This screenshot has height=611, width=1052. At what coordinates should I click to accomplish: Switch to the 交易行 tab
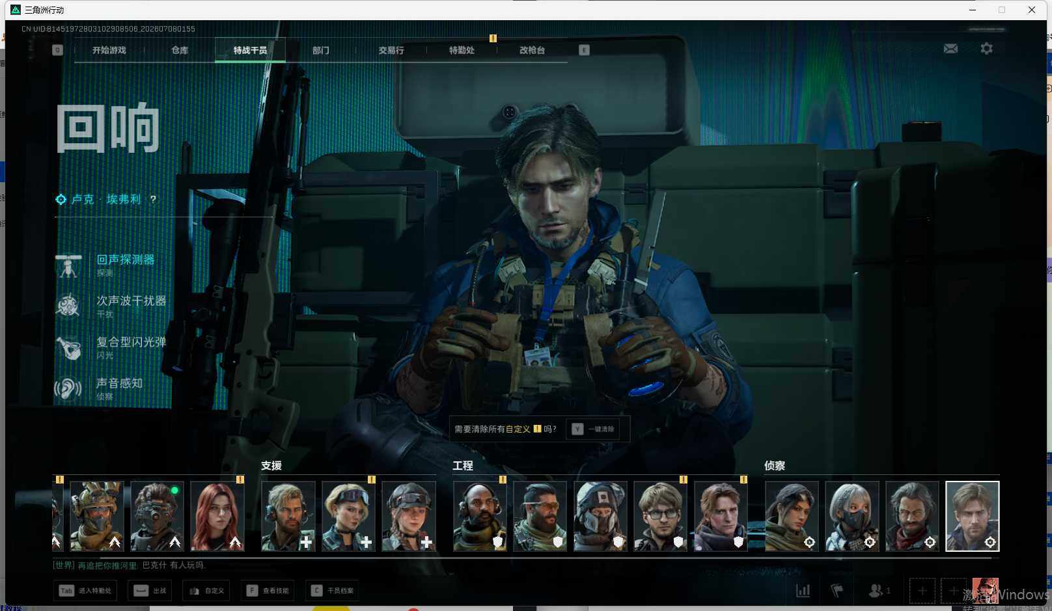391,50
